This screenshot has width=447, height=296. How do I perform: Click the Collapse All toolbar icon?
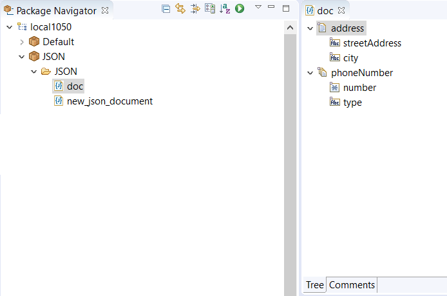(166, 8)
